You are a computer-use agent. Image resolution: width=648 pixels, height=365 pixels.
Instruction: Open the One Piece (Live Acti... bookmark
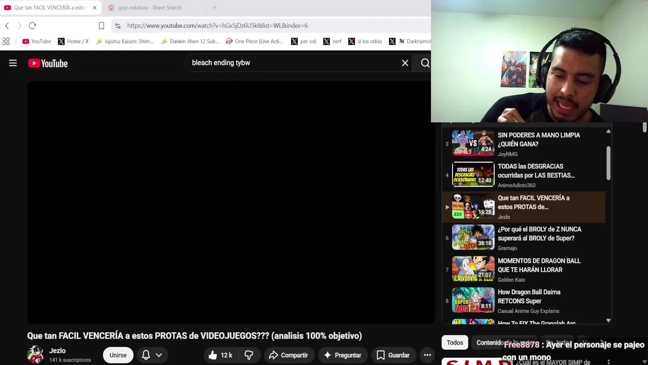[x=255, y=41]
